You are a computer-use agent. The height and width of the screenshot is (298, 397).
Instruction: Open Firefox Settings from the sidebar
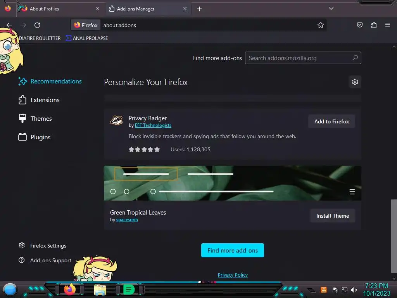[43, 246]
